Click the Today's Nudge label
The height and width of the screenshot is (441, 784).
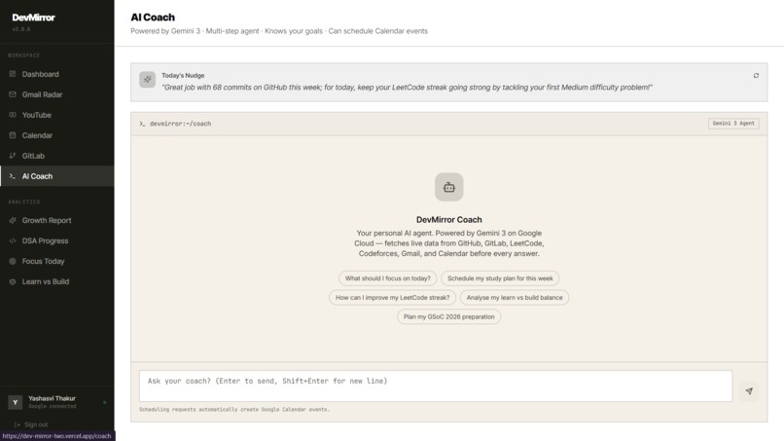183,76
